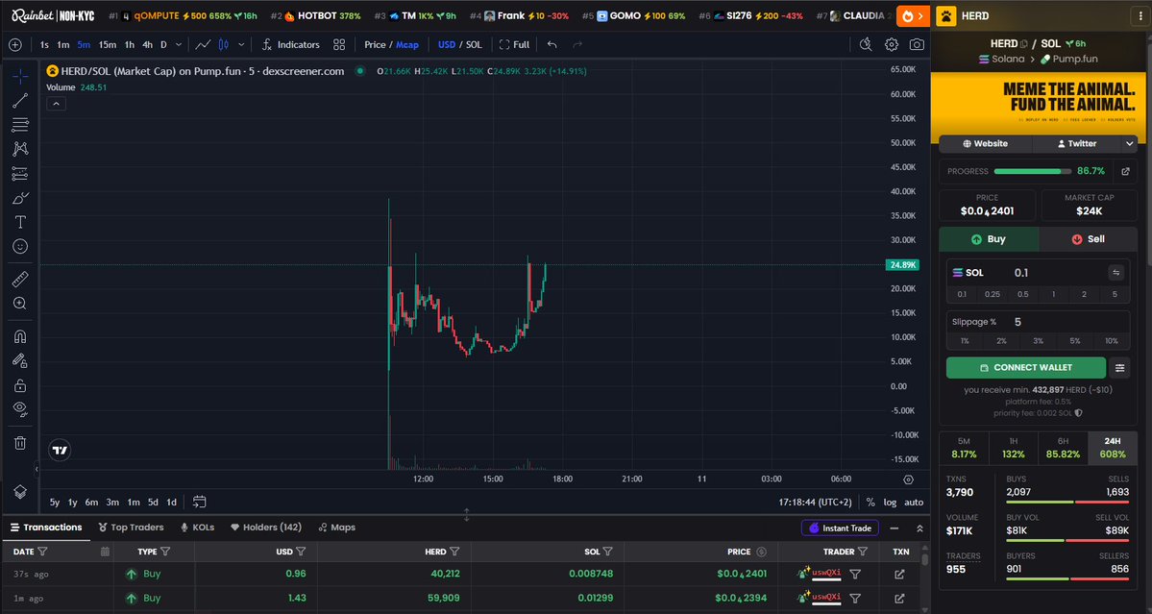Hide all drawings with eye icon
This screenshot has height=614, width=1152.
pyautogui.click(x=20, y=409)
